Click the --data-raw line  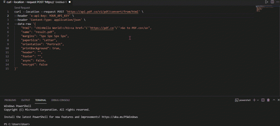[26, 24]
